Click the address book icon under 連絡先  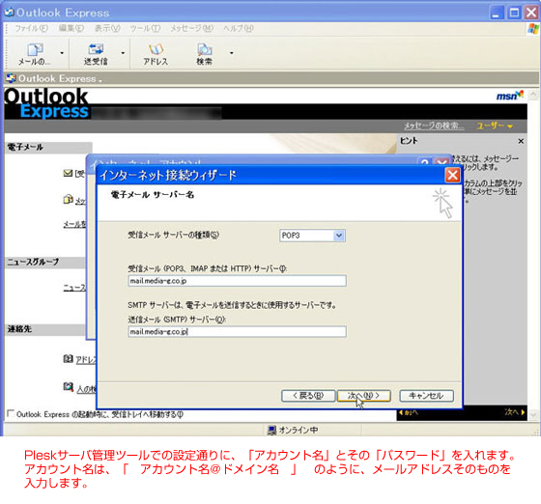(x=68, y=358)
